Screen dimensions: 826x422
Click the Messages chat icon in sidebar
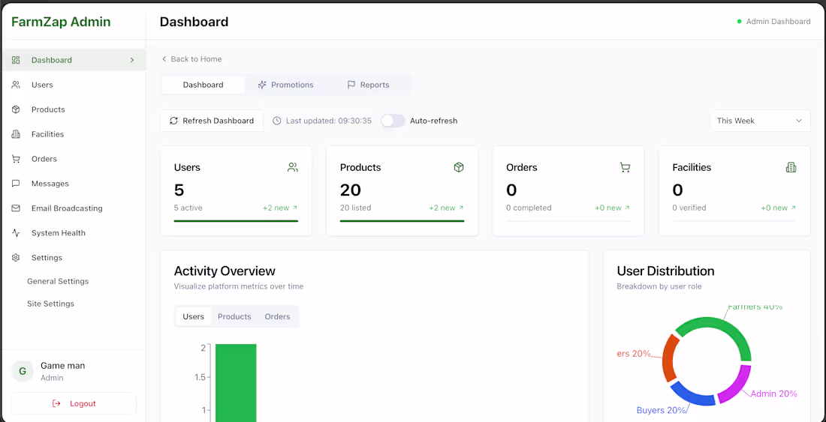pos(16,184)
